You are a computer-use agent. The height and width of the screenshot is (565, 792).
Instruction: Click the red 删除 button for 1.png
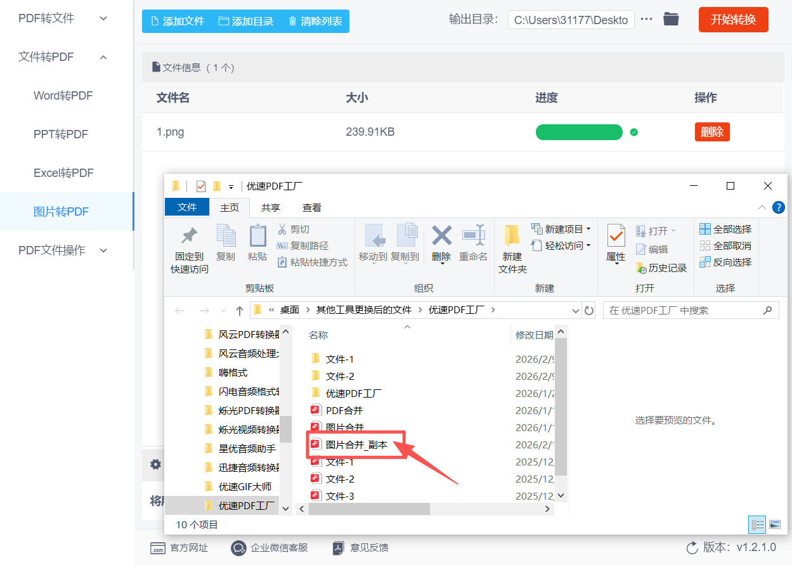pos(712,132)
